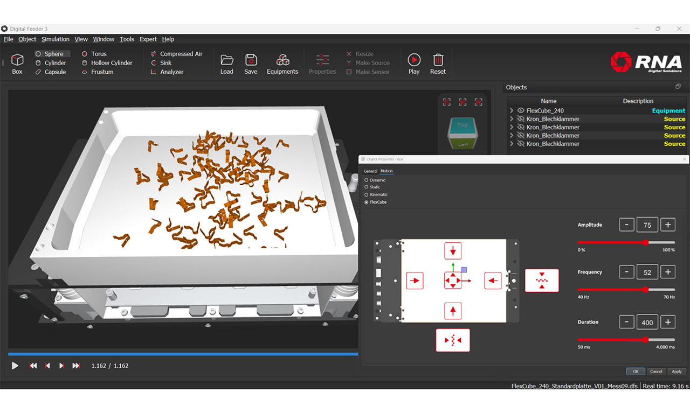Click the first viewport frame icon above the cube

446,102
